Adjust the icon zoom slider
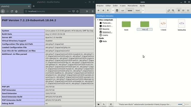Image resolution: width=191 pixels, height=107 pixels. click(x=183, y=104)
